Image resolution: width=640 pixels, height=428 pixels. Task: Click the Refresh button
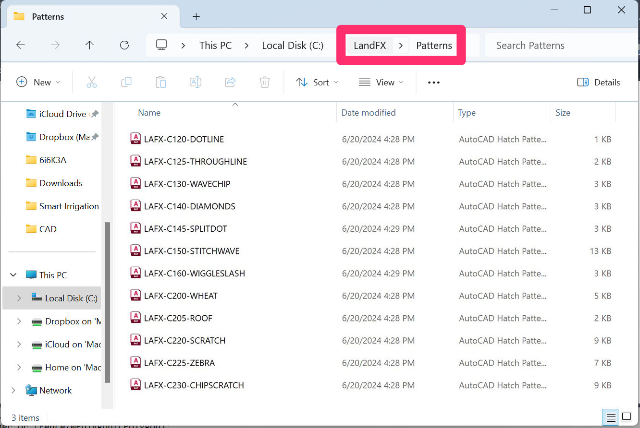pos(124,45)
